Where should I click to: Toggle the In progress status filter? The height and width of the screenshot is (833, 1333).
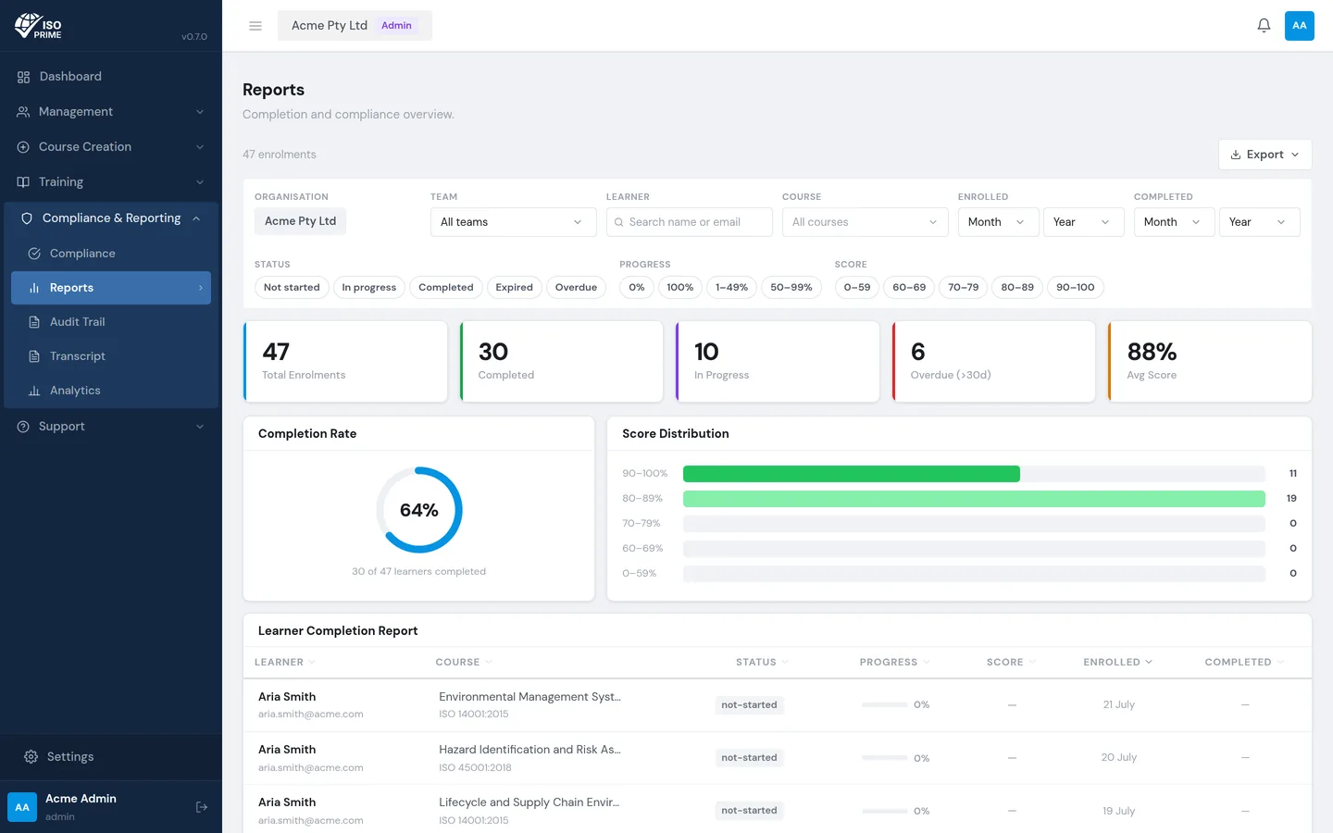pos(368,288)
